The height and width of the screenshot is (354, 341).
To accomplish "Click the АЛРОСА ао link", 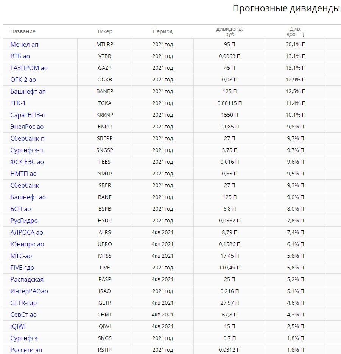I will click(x=27, y=232).
